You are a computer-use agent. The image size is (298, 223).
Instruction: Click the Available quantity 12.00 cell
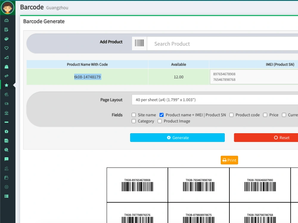click(x=179, y=77)
